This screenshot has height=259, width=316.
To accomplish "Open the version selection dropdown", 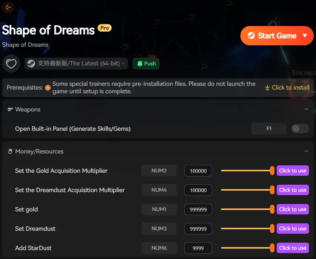I will tap(123, 64).
